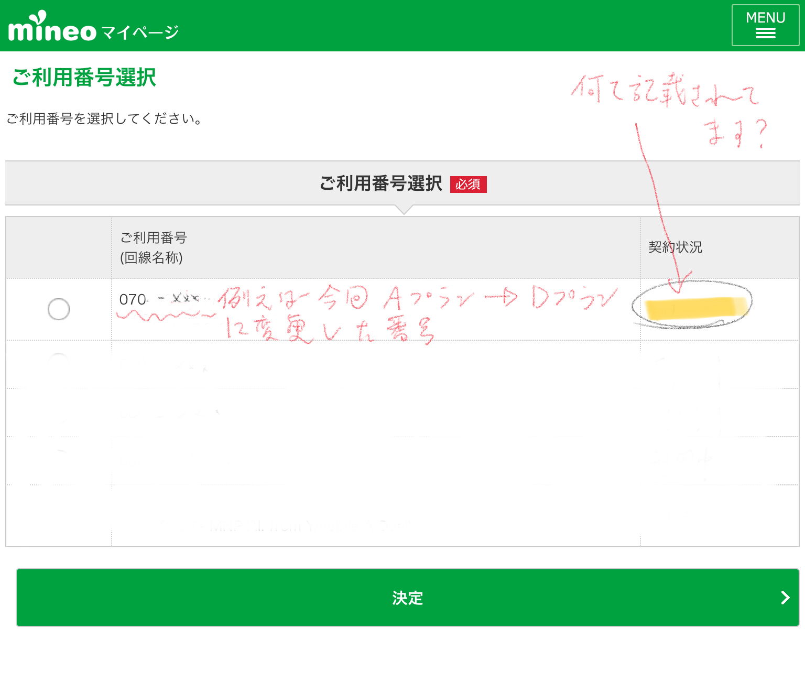Click the マイページ text beside the logo
Viewport: 805px width, 683px height.
pos(140,32)
